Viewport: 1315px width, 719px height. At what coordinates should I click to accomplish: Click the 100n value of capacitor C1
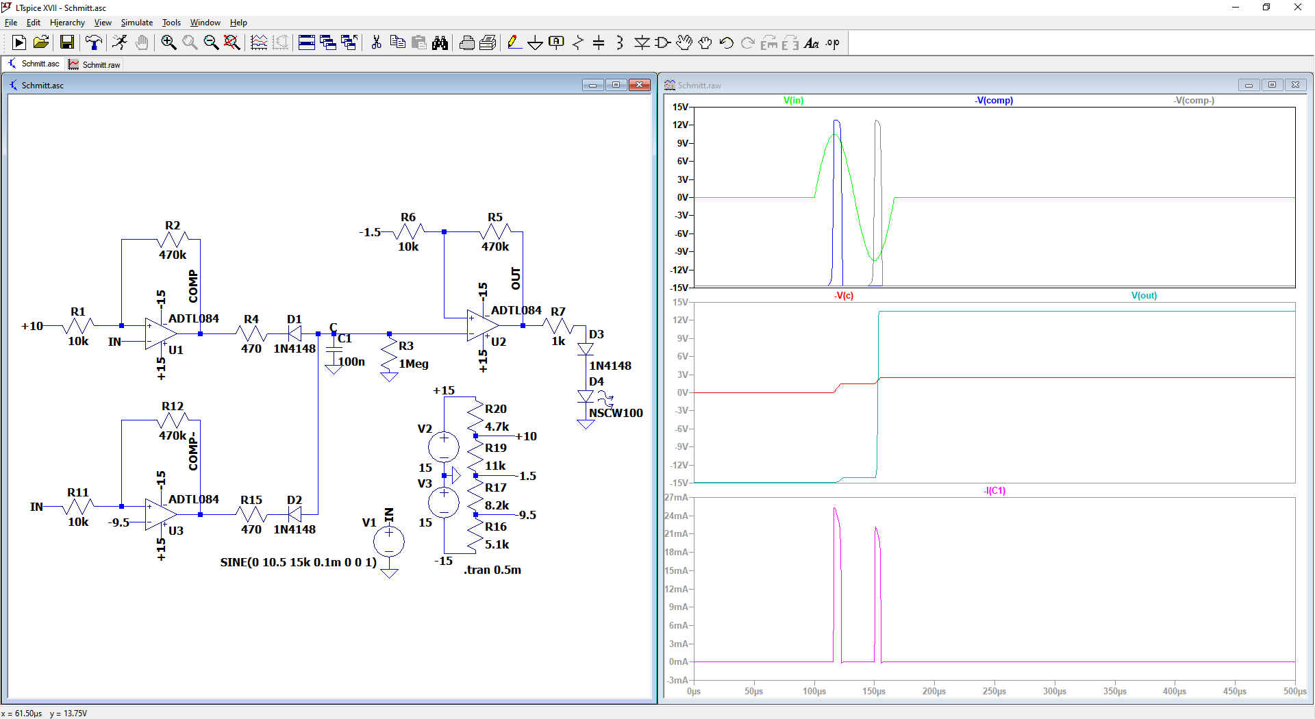point(351,362)
